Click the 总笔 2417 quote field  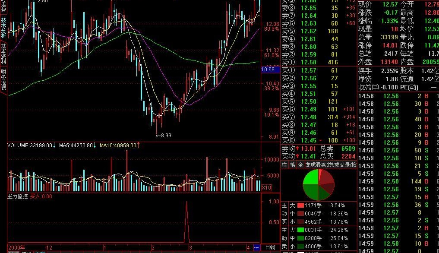[378, 53]
